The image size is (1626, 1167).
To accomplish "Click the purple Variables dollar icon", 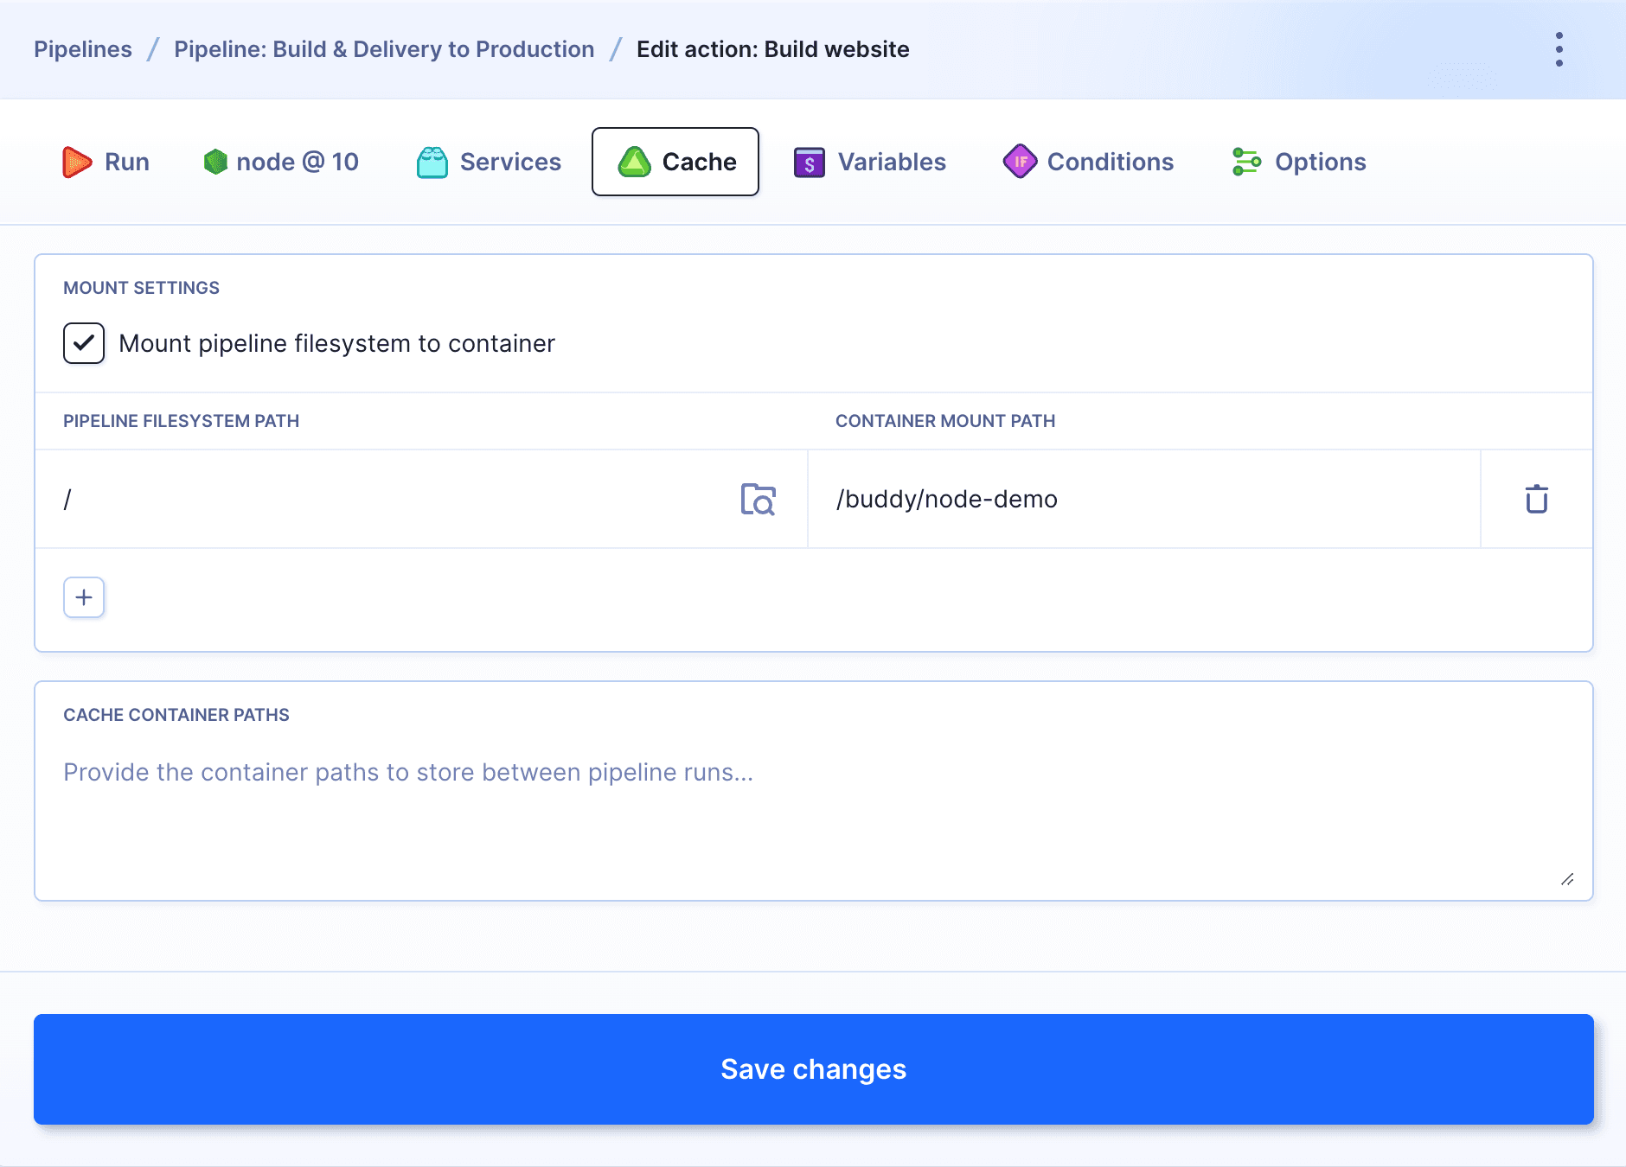I will click(x=809, y=162).
